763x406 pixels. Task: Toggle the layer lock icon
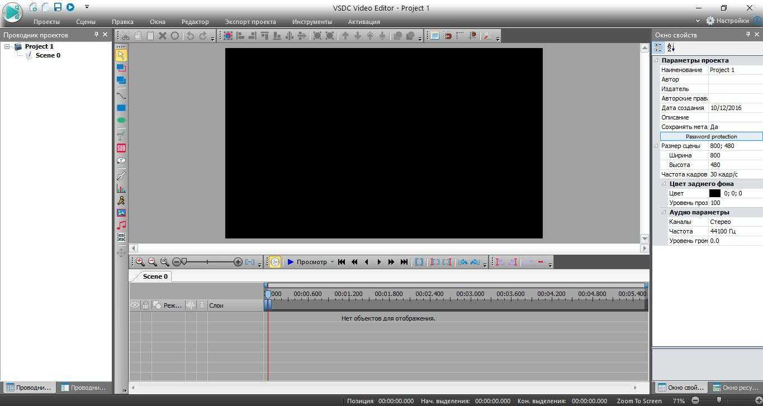click(x=145, y=305)
